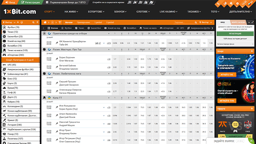Open the statistics chart icon in the top right

pos(225,4)
